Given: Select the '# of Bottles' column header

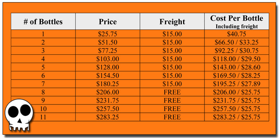Looking at the screenshot, I should point(43,21).
